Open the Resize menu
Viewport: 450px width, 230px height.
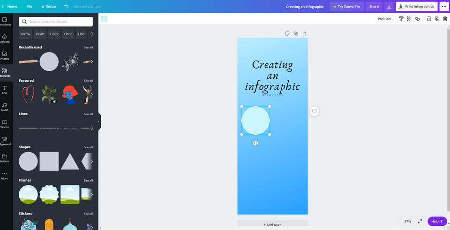(48, 6)
